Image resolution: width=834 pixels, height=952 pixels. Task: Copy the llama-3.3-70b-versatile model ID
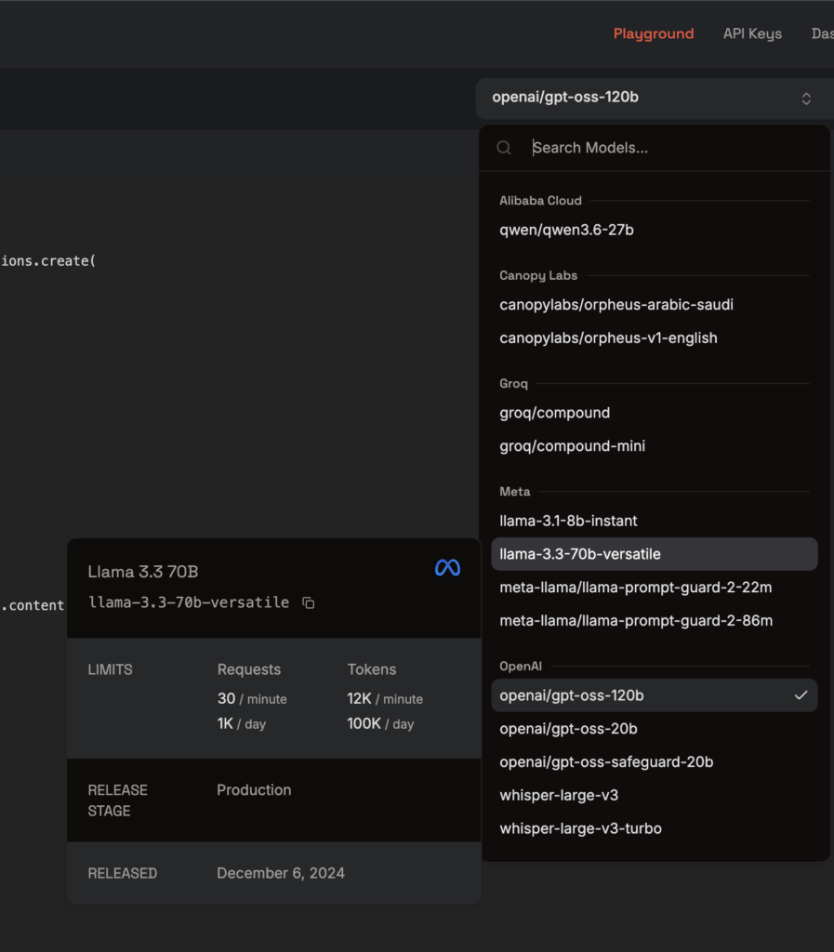tap(309, 602)
